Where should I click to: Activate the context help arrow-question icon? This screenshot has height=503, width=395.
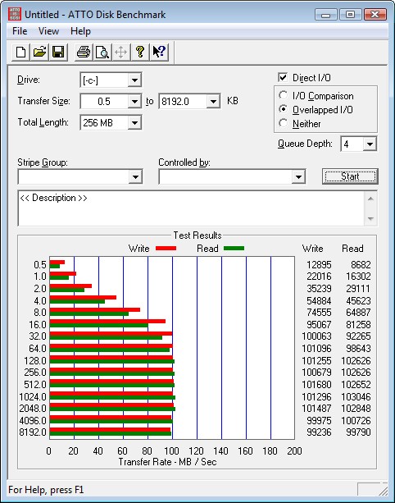(159, 52)
